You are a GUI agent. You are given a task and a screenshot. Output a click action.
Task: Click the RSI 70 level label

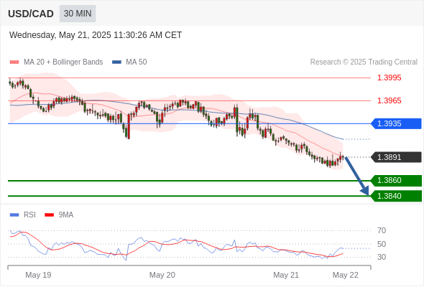(x=382, y=230)
